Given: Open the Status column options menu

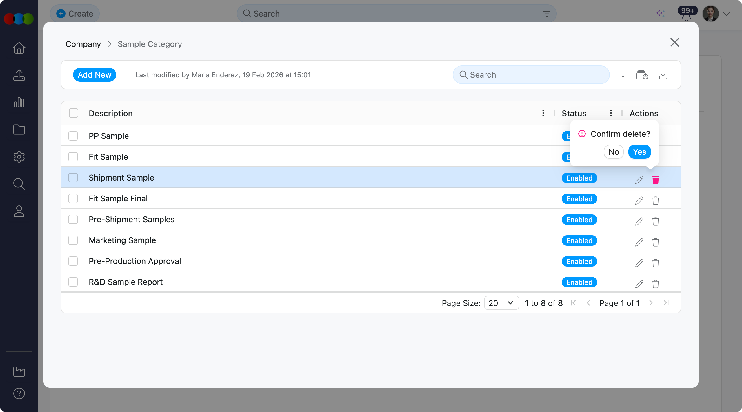Looking at the screenshot, I should 611,113.
